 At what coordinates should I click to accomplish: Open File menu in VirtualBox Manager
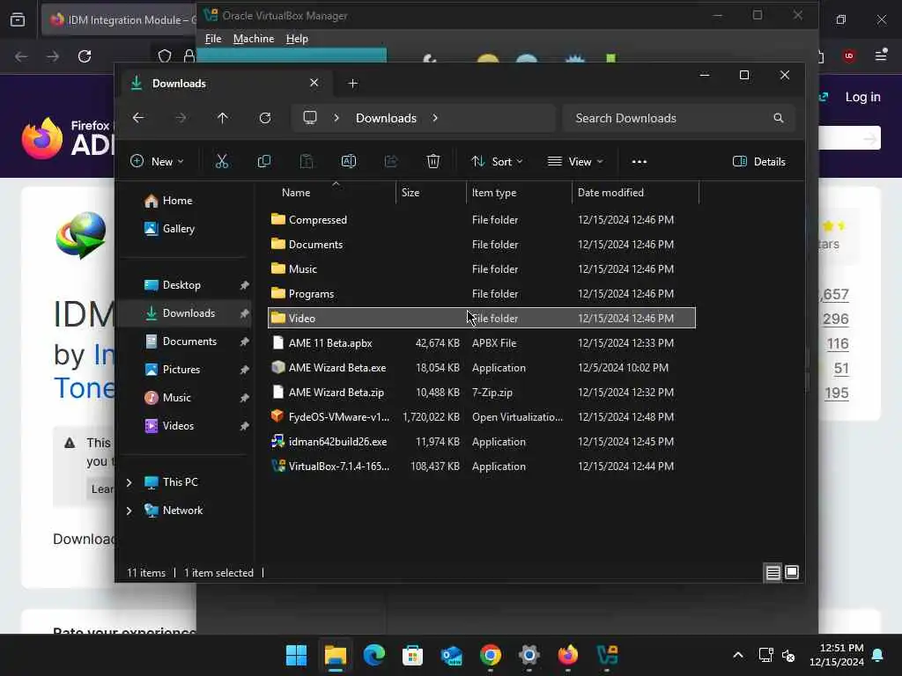[213, 39]
